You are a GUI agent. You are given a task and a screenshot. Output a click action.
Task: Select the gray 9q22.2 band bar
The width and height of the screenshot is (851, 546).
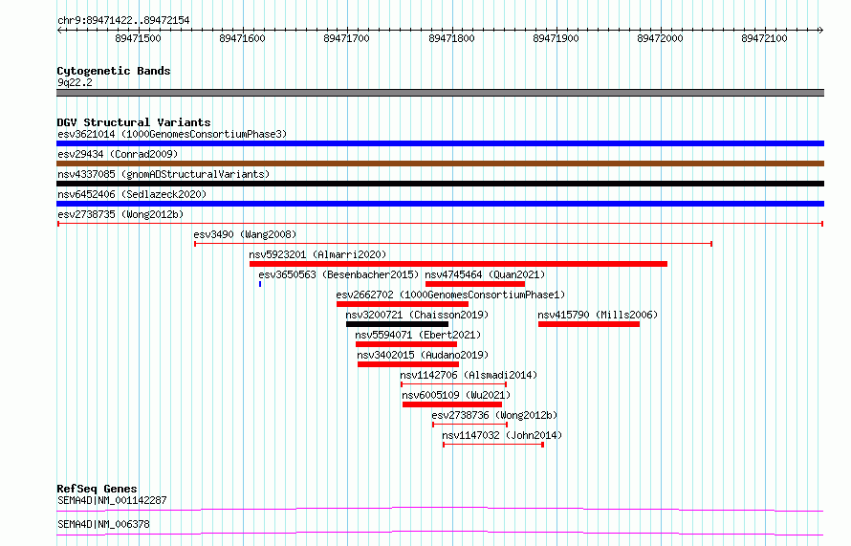[440, 93]
